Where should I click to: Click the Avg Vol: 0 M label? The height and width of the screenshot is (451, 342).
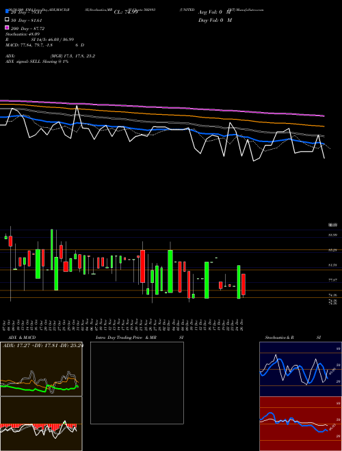point(215,12)
